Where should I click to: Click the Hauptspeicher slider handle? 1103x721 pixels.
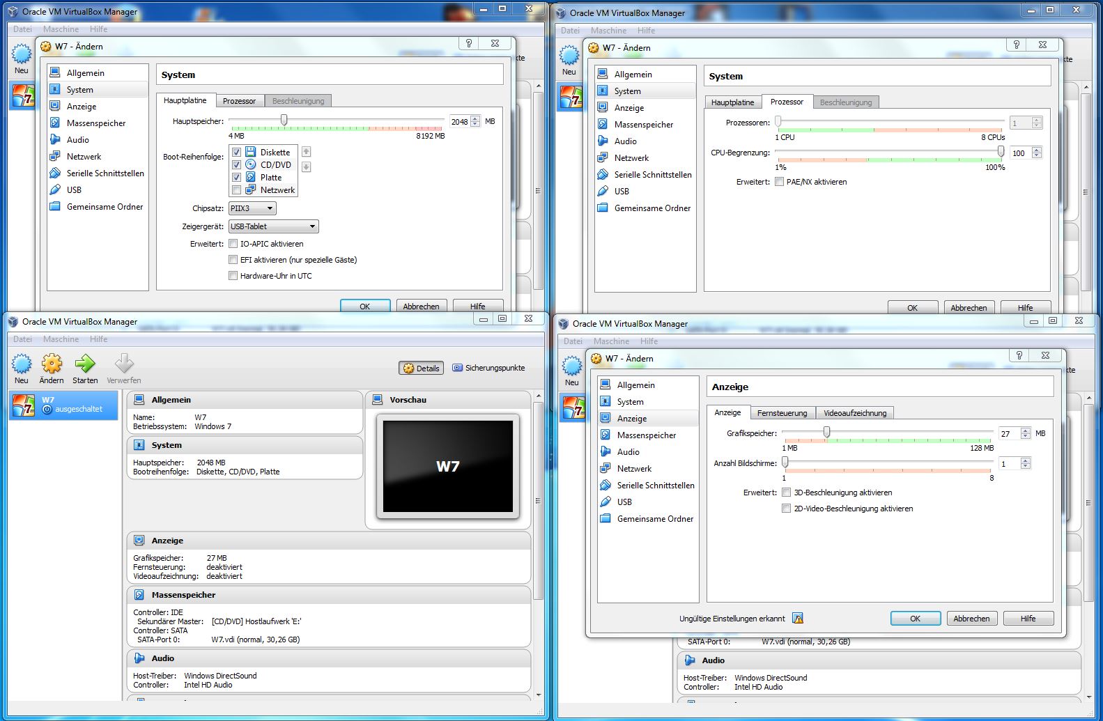click(284, 121)
